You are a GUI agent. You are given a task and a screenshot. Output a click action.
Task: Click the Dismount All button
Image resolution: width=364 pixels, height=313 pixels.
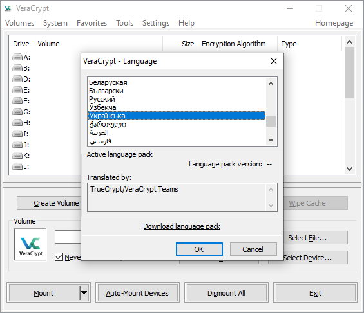(x=226, y=293)
